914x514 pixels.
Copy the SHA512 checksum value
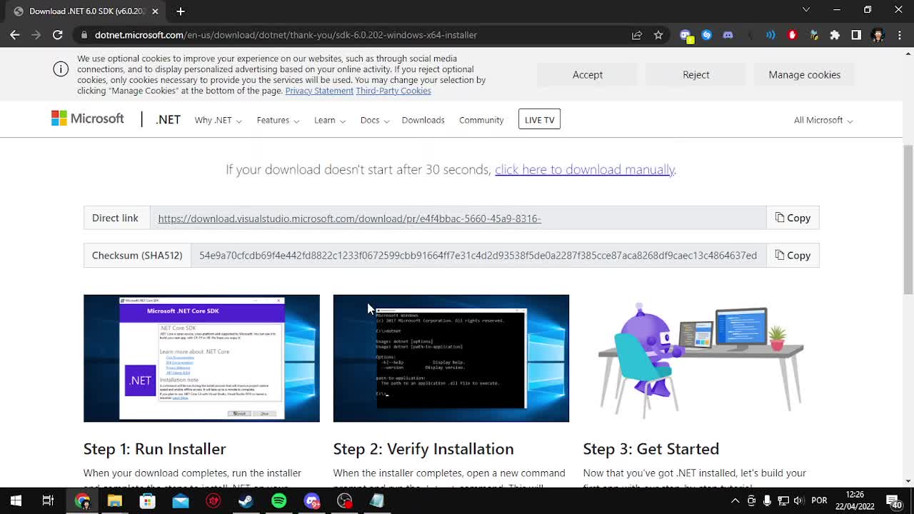(x=793, y=256)
